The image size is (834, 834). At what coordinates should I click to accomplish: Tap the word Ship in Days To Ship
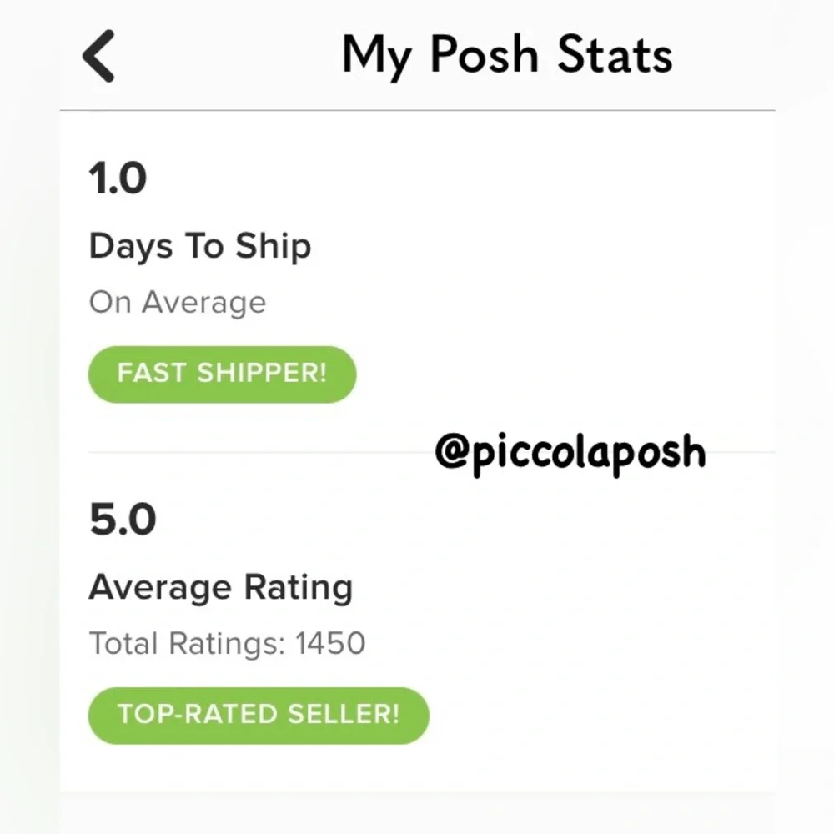pos(273,246)
